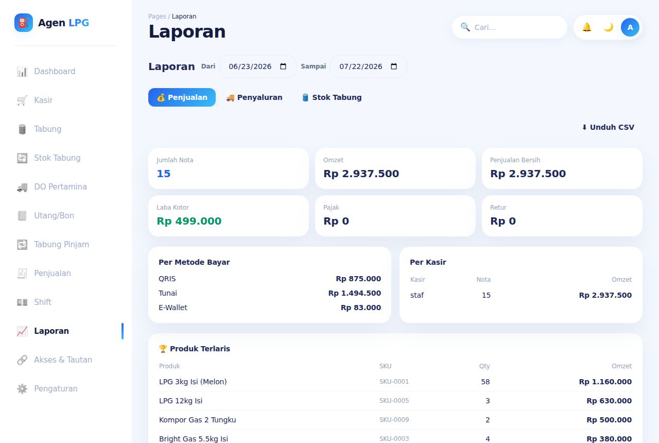This screenshot has height=443, width=659.
Task: Click the Qty column header in Produk Terlaris
Action: coord(484,366)
